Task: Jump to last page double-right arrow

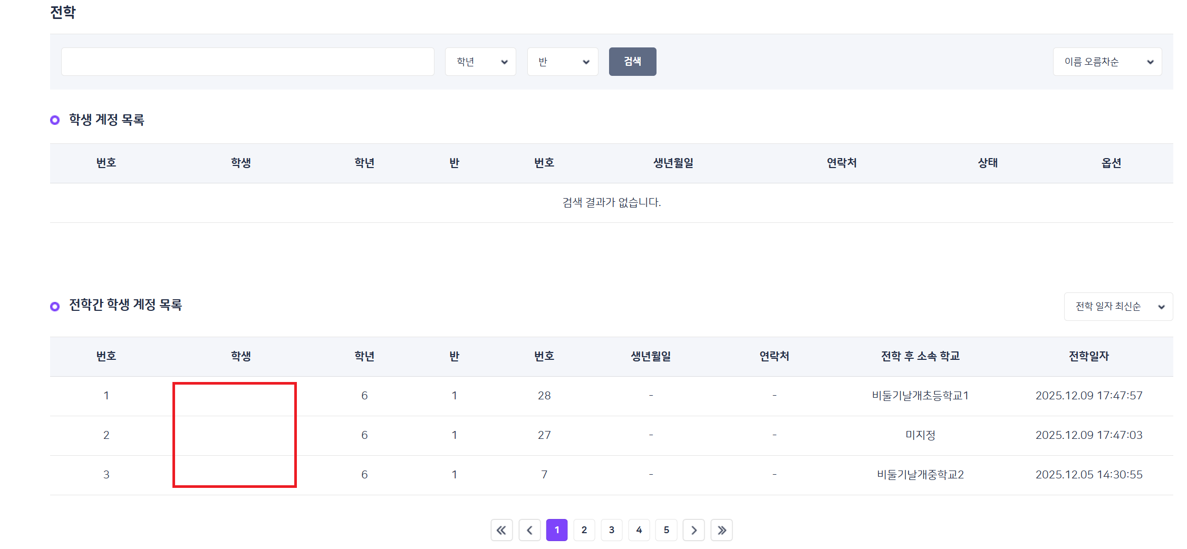Action: 721,530
